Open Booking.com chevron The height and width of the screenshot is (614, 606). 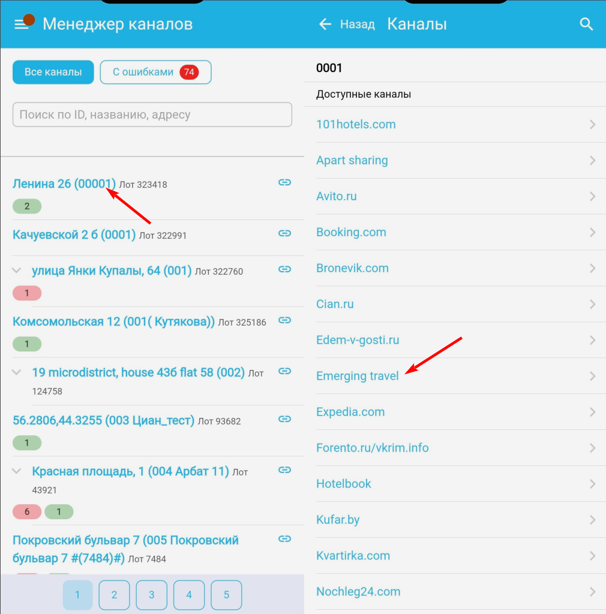pyautogui.click(x=592, y=232)
